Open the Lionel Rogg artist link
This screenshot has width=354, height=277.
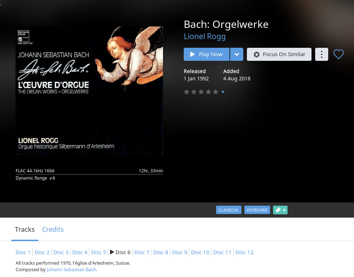(204, 37)
